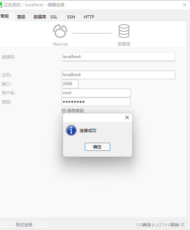Click the green Navicat title bar icon

tap(1, 5)
